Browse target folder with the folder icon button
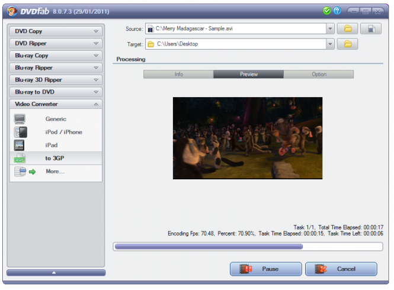The image size is (394, 290). (348, 44)
